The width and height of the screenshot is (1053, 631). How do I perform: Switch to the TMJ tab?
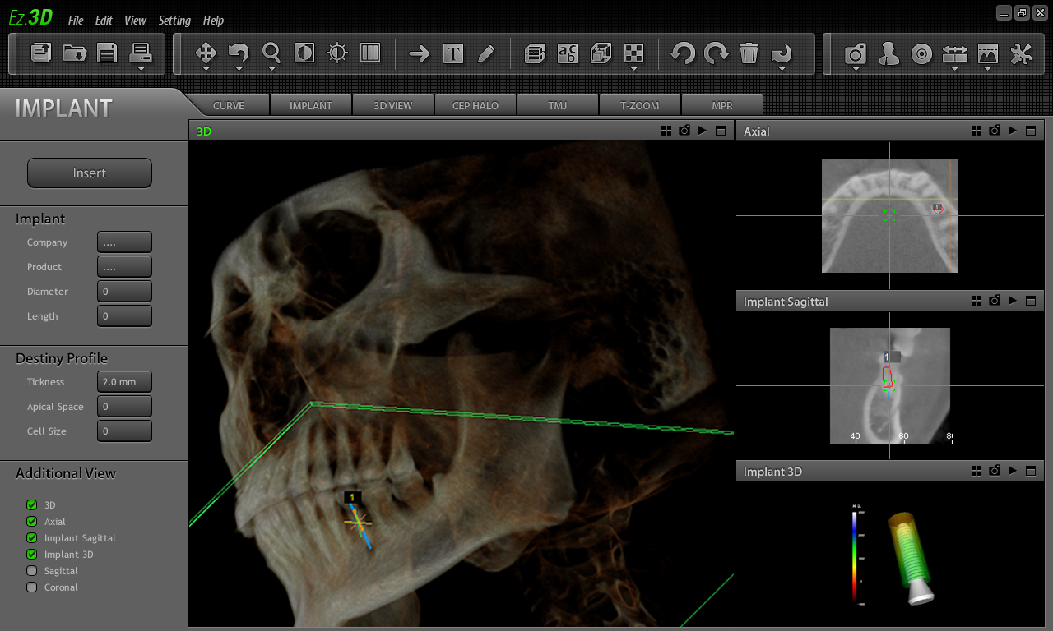tap(558, 105)
